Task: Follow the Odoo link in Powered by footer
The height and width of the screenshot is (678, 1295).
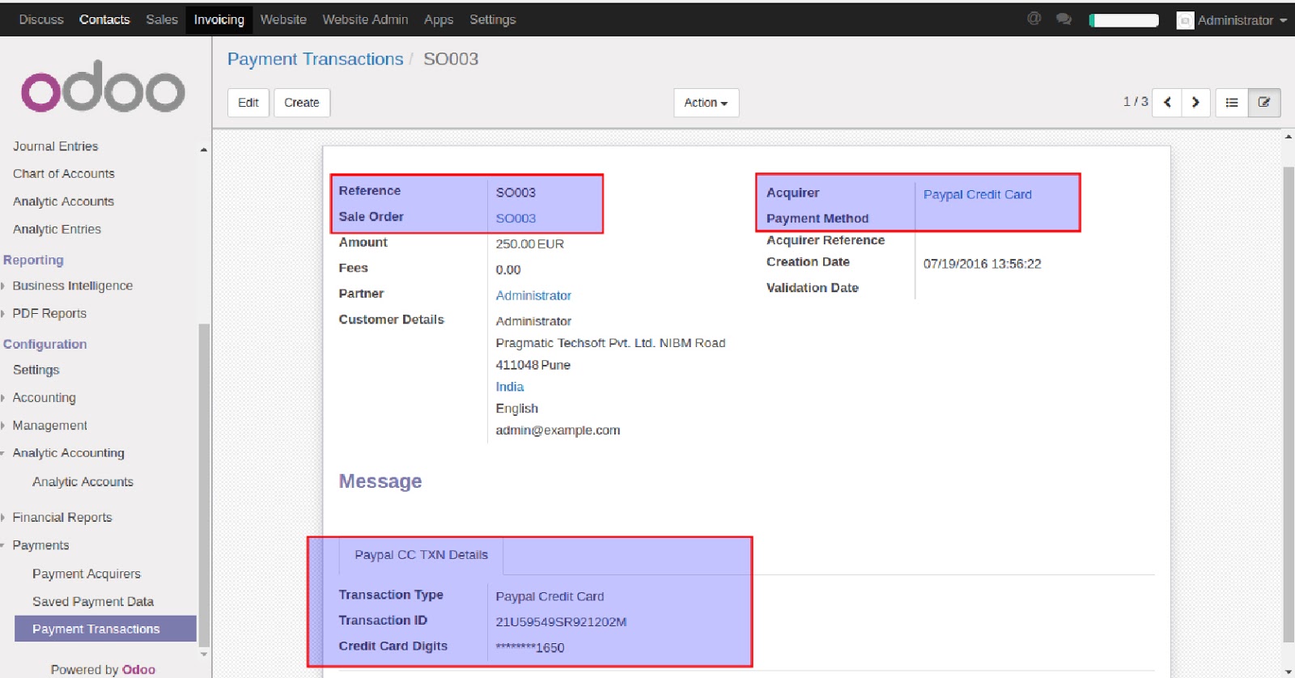Action: coord(138,669)
